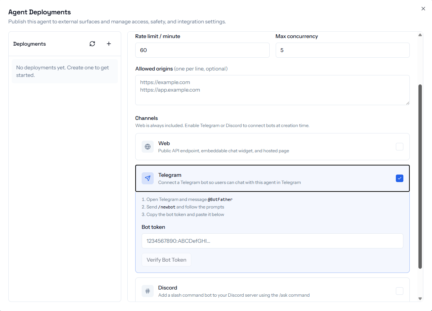Select the Discord channel card title
The height and width of the screenshot is (311, 432).
168,288
